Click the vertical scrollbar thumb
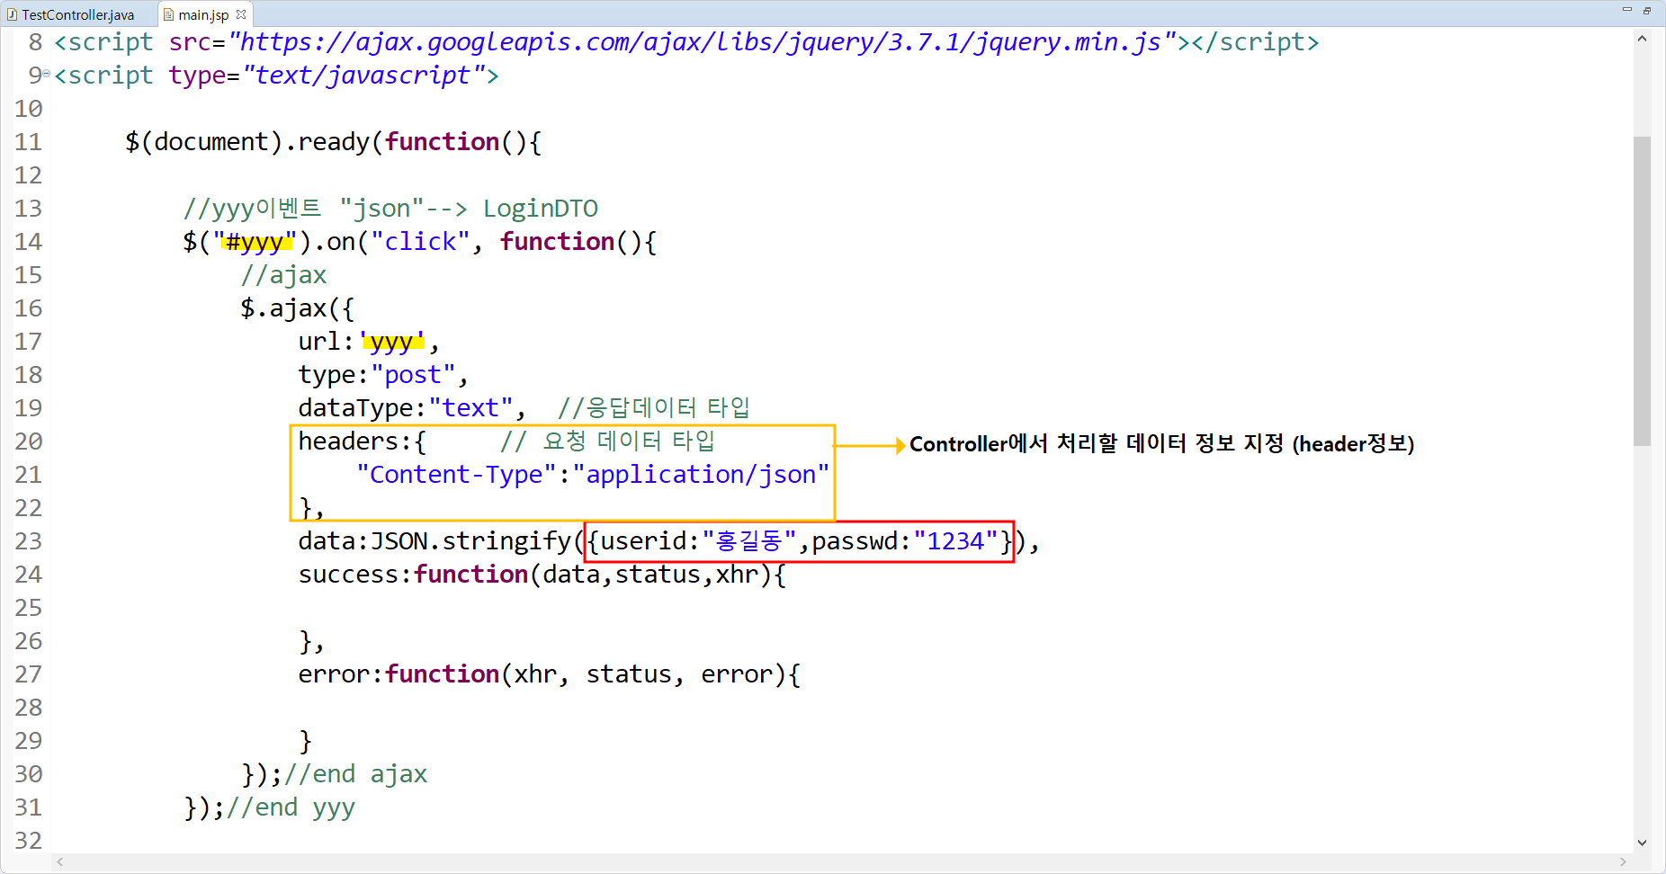This screenshot has height=874, width=1666. coord(1642,290)
